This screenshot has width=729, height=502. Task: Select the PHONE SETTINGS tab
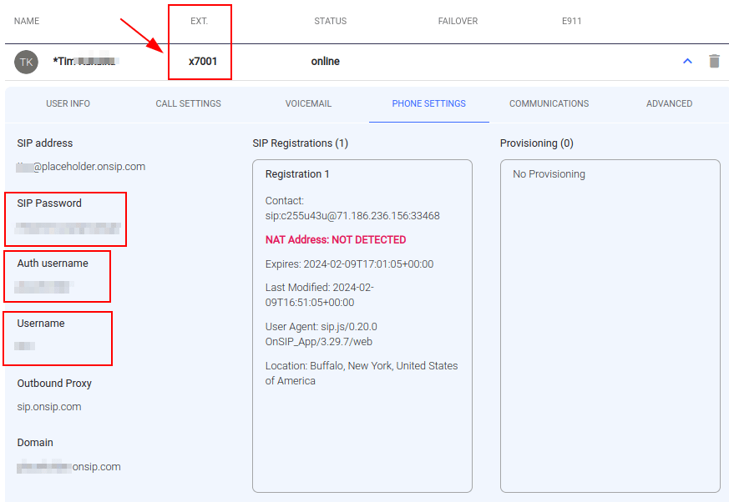(428, 103)
